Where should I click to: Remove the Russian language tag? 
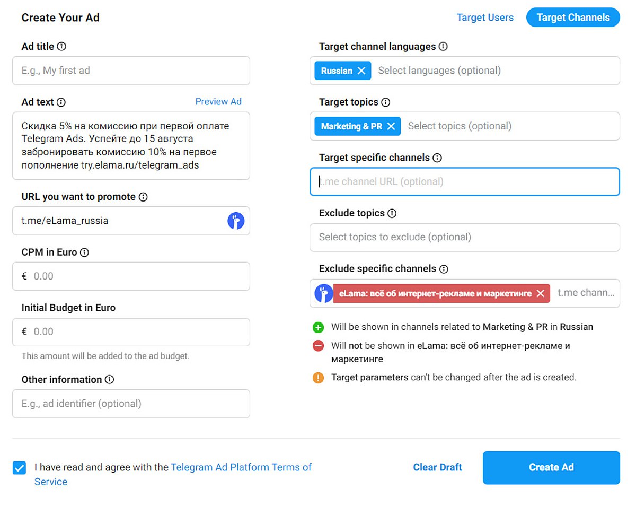361,71
